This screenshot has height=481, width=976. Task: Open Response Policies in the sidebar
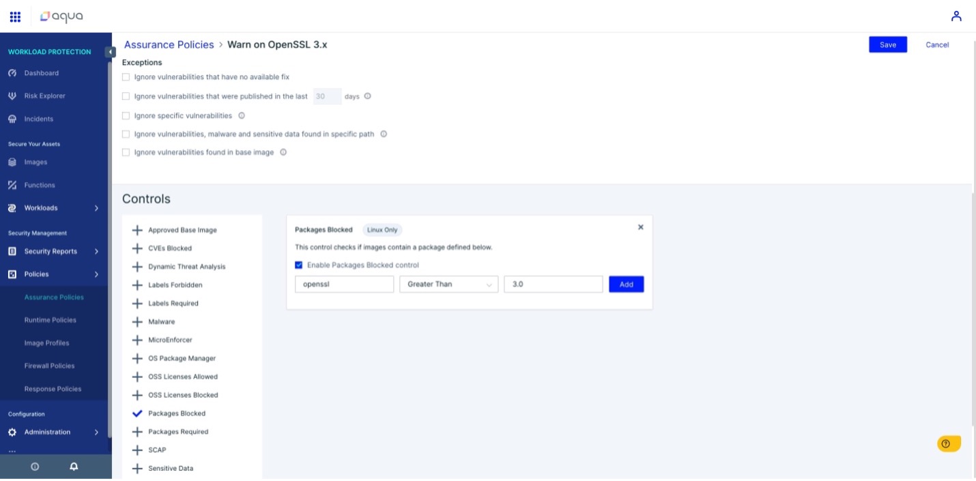pyautogui.click(x=53, y=389)
